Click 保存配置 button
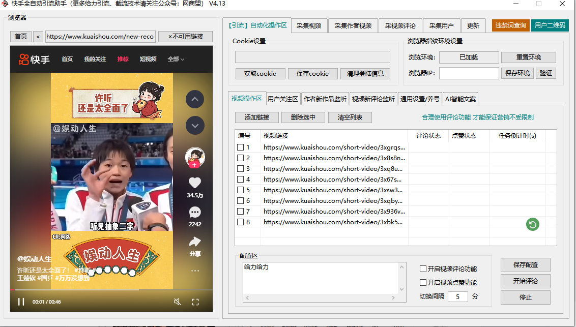 (x=525, y=264)
